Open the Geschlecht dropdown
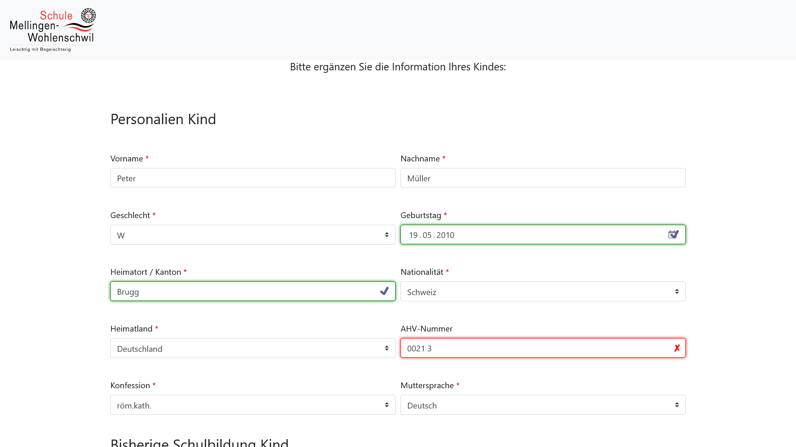The image size is (796, 447). coord(253,235)
